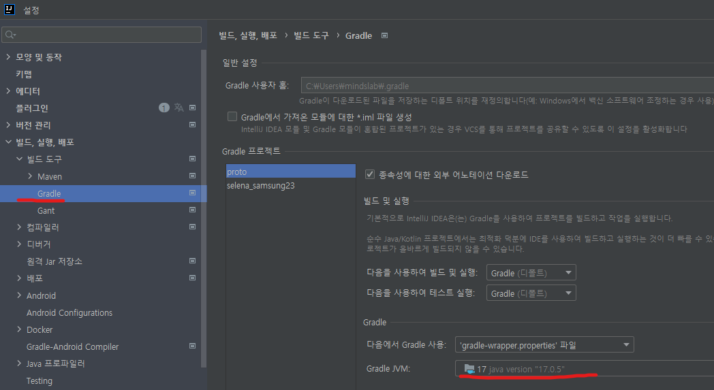
Task: Click the project-level icon on 버전 관리 row
Action: click(x=193, y=125)
